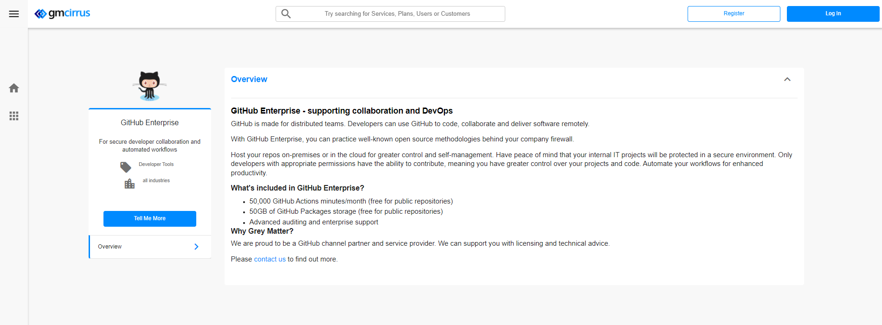Click the all industries building icon
This screenshot has width=882, height=325.
coord(129,184)
